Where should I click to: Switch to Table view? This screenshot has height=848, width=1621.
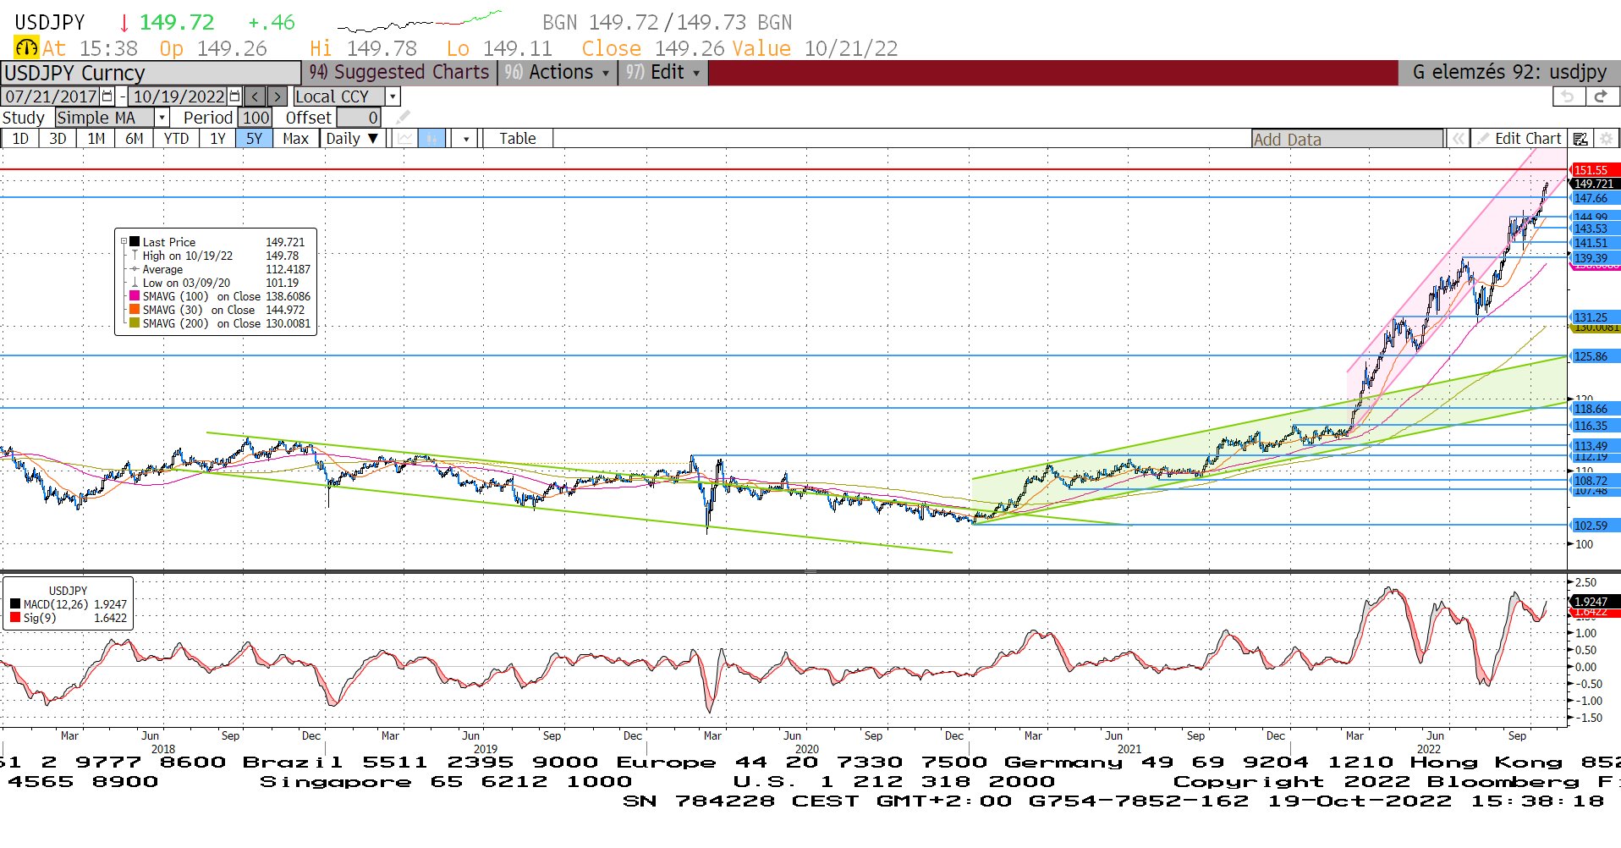tap(517, 139)
